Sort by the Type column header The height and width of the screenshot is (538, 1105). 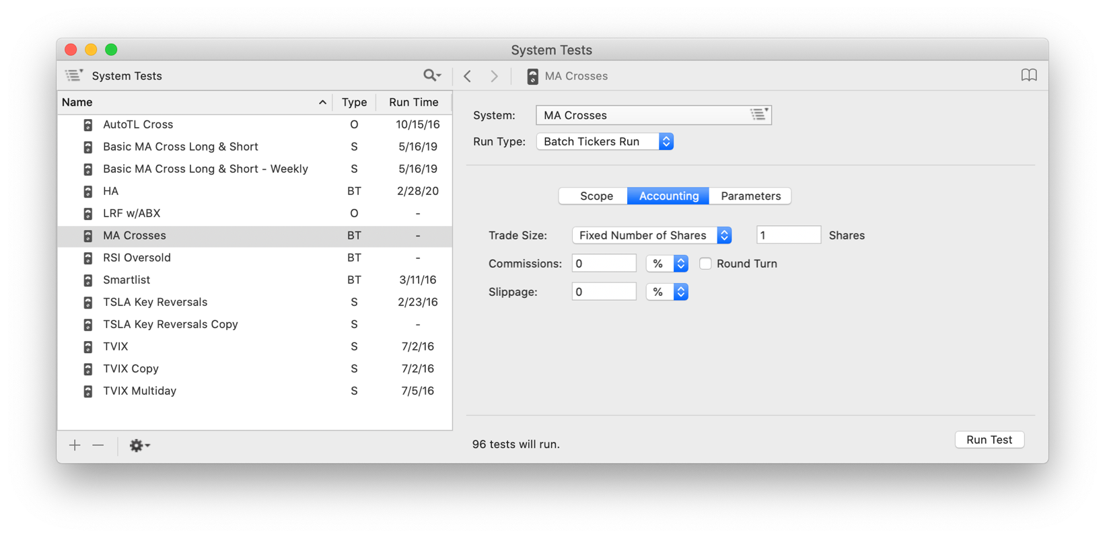(354, 102)
